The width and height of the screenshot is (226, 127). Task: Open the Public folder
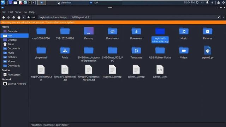point(65,50)
